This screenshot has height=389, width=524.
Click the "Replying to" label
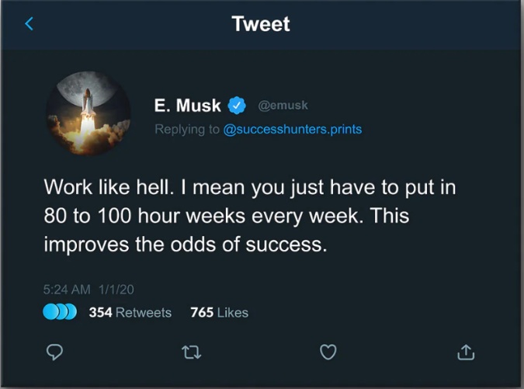point(187,129)
